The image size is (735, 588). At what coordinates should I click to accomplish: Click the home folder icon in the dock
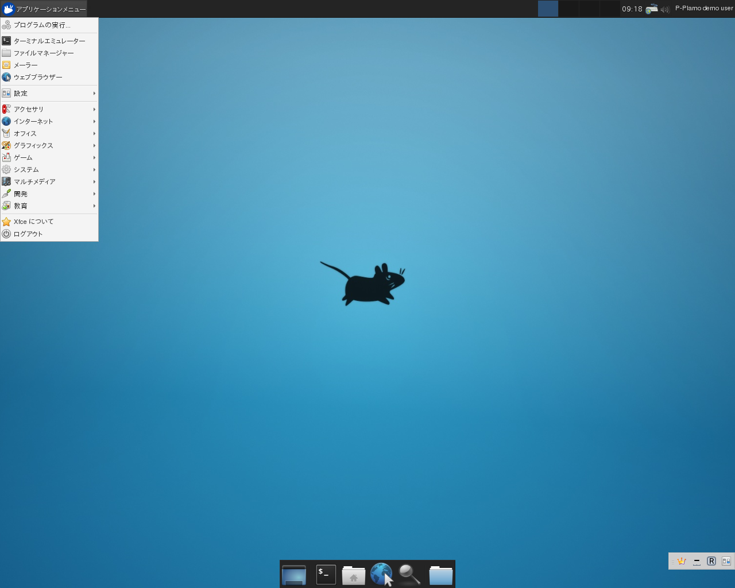click(354, 575)
